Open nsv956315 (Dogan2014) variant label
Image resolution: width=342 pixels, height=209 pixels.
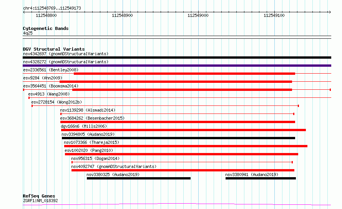95,158
